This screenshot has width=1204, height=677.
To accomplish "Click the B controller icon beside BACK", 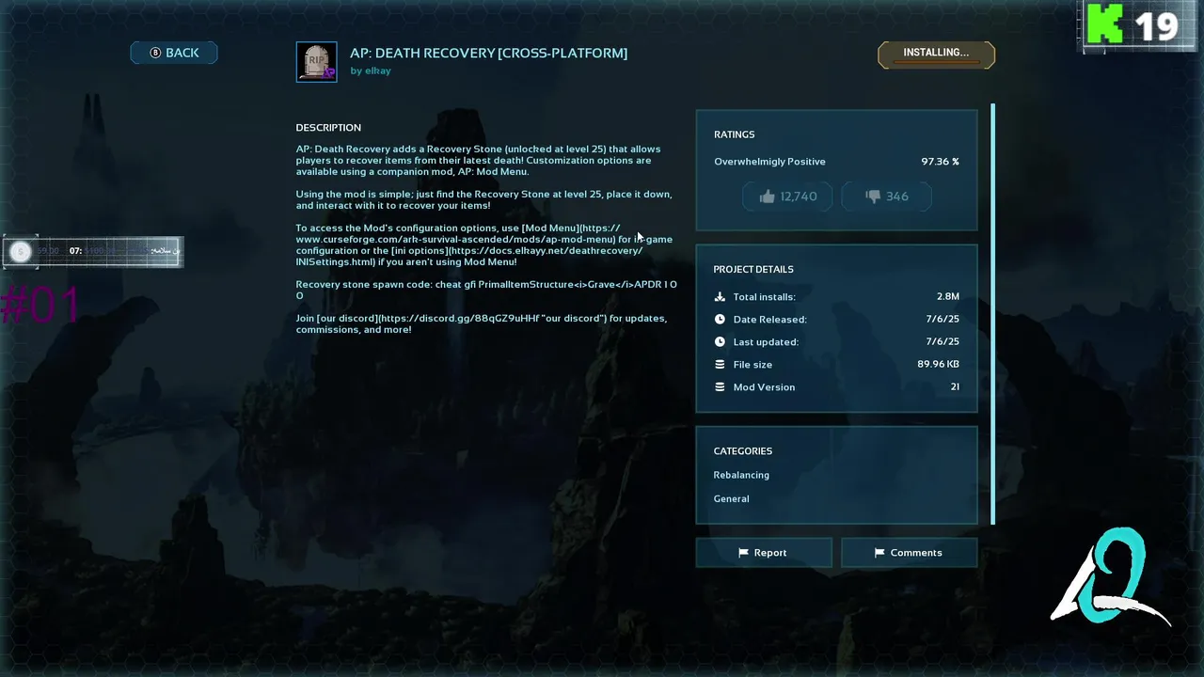I will pyautogui.click(x=155, y=53).
